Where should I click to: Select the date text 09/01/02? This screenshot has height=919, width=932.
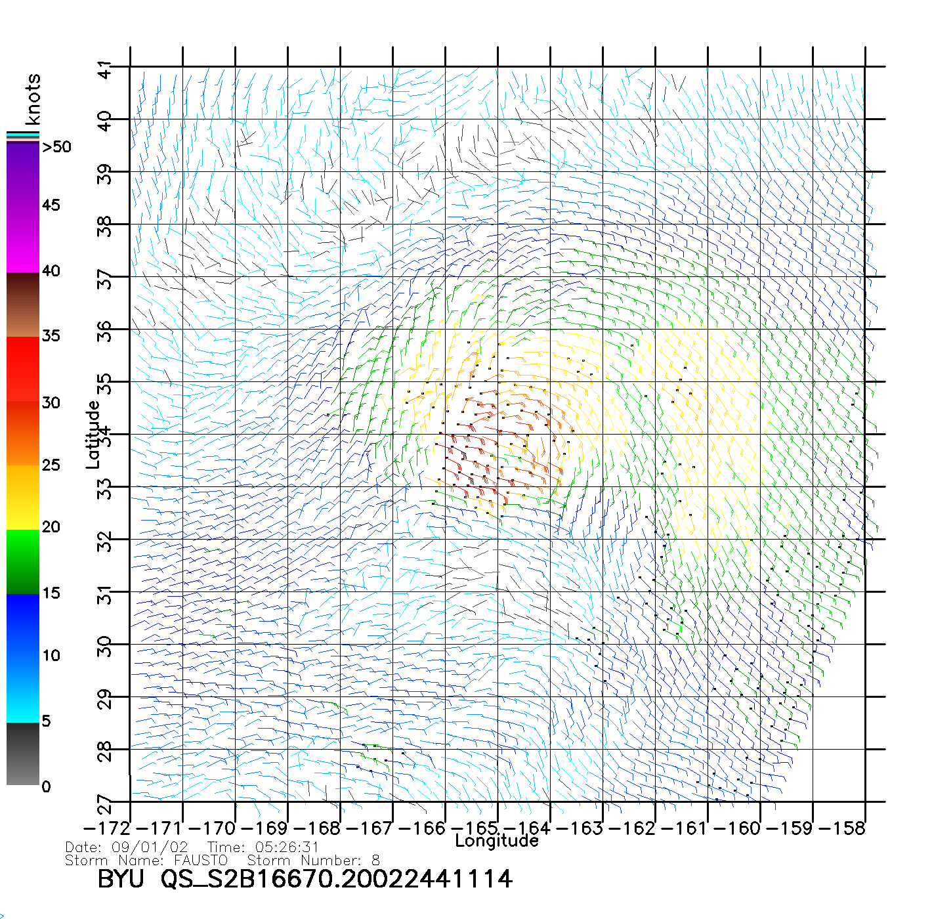pos(150,847)
